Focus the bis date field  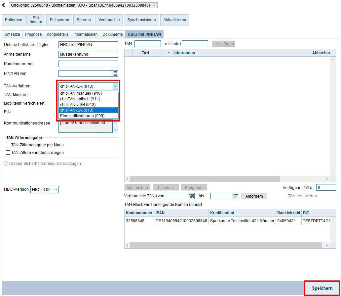(222, 196)
